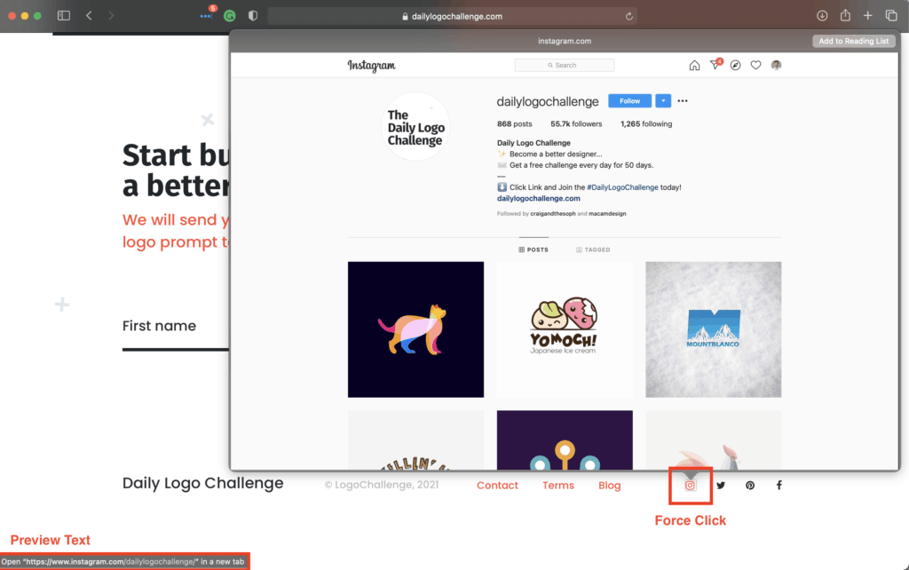Open the Yomochi ice cream post

coord(565,329)
